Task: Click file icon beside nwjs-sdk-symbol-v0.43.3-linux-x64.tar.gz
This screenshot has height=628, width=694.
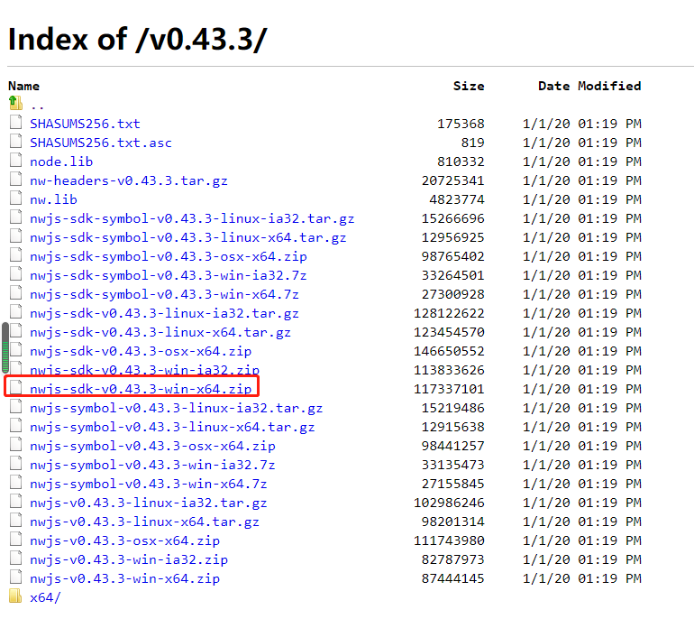Action: coord(16,235)
